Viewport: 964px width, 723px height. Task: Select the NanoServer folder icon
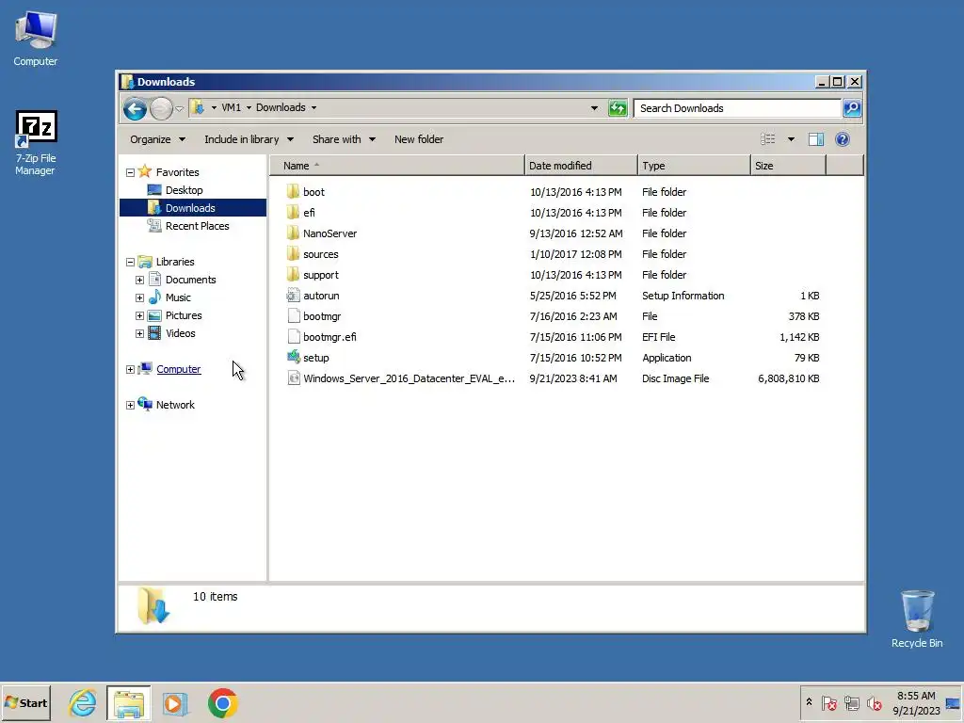click(x=294, y=233)
